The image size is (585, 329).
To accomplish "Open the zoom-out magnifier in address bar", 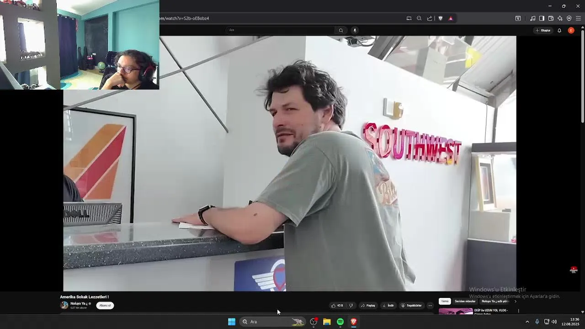I will coord(419,18).
